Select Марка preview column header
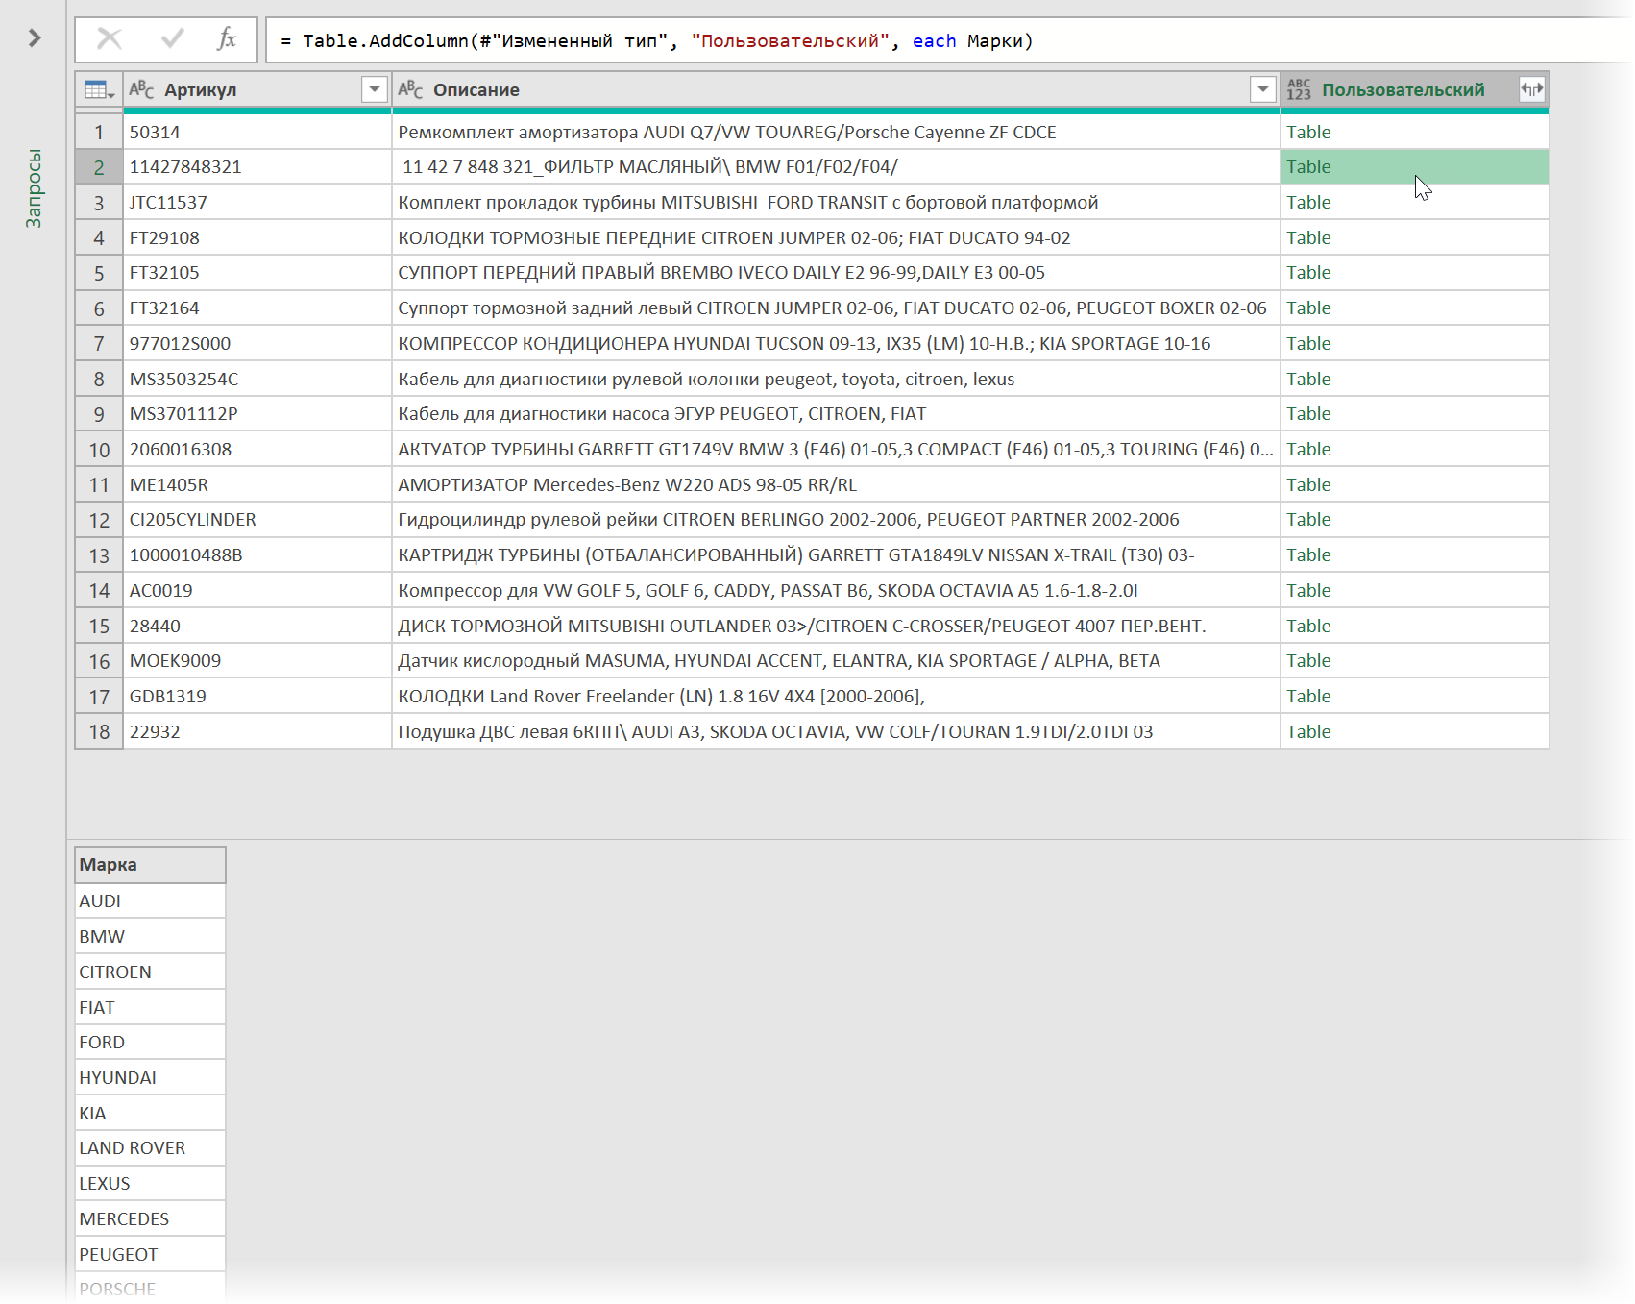 [x=150, y=865]
